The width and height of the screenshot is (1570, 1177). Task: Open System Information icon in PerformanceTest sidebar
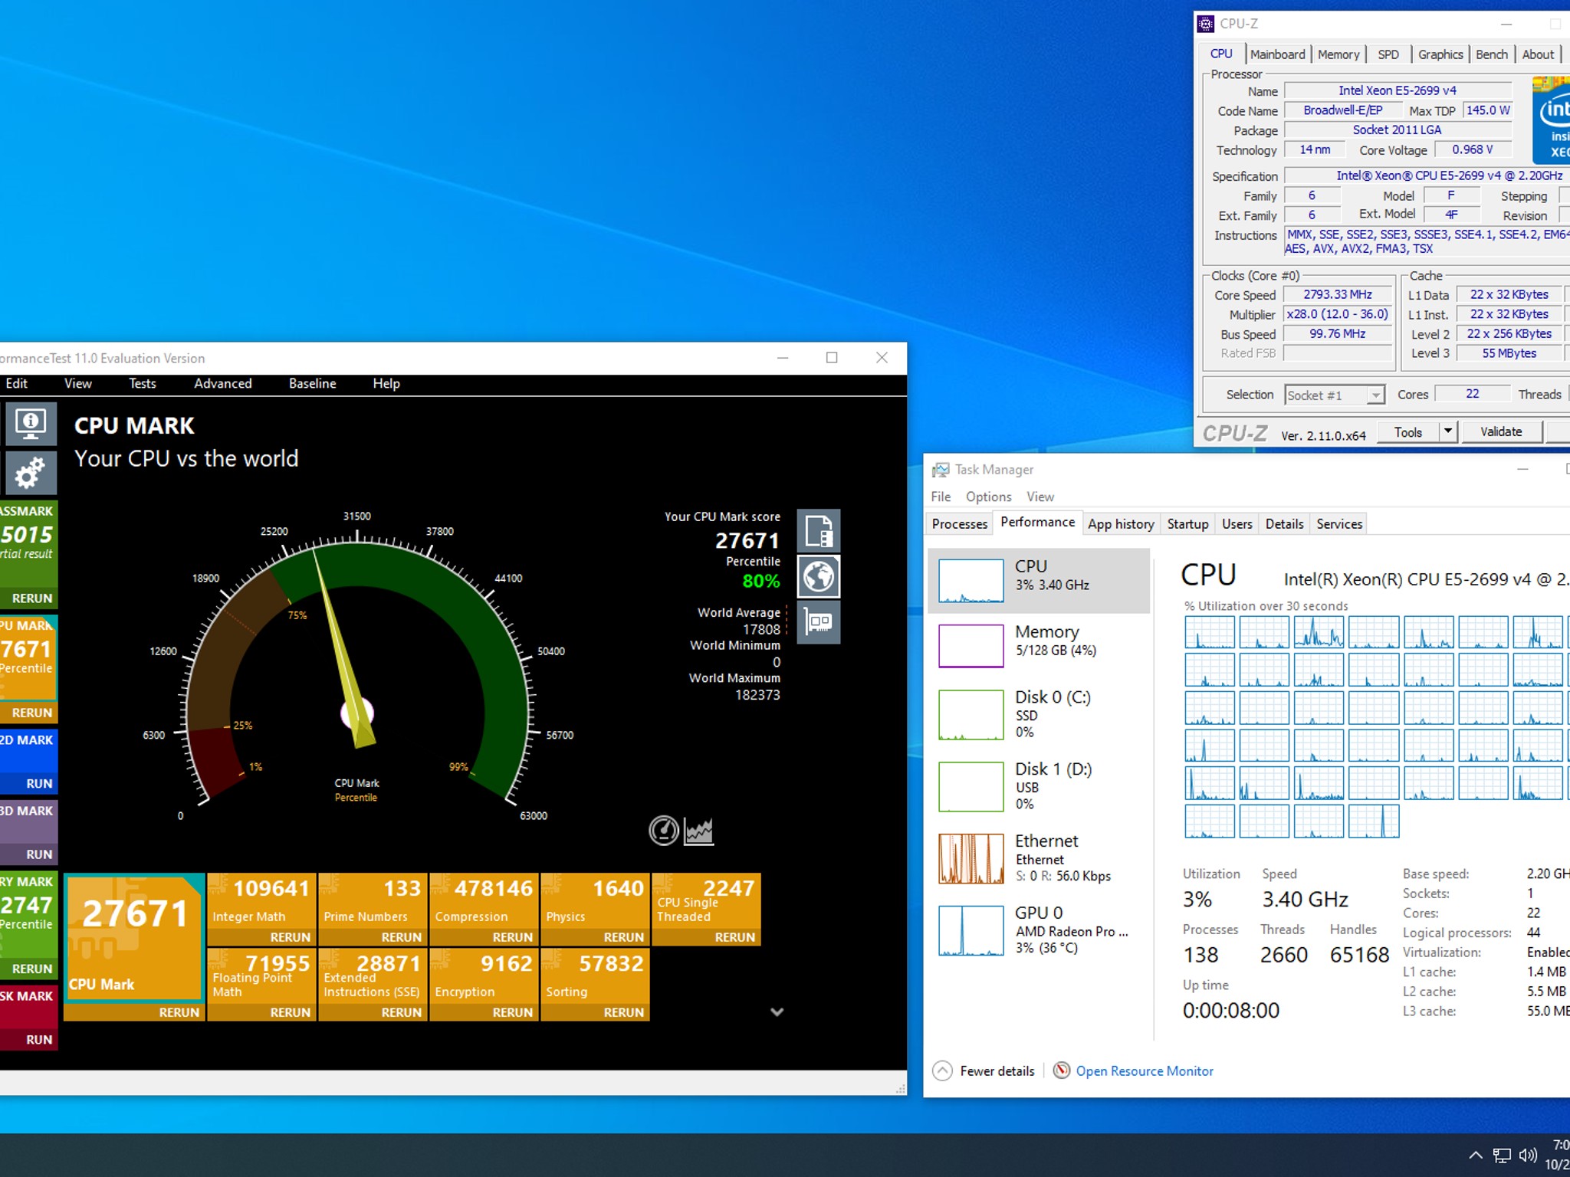[x=31, y=423]
